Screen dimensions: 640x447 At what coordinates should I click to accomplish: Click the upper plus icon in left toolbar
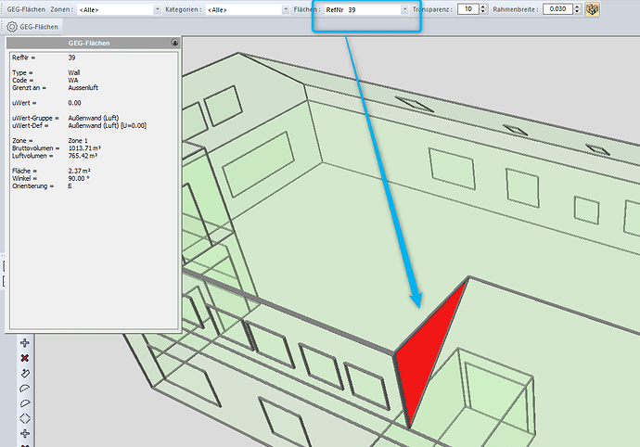point(25,343)
